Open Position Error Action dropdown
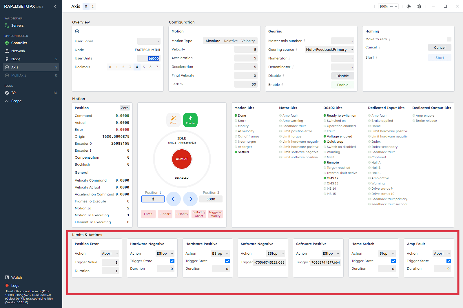 [x=110, y=253]
